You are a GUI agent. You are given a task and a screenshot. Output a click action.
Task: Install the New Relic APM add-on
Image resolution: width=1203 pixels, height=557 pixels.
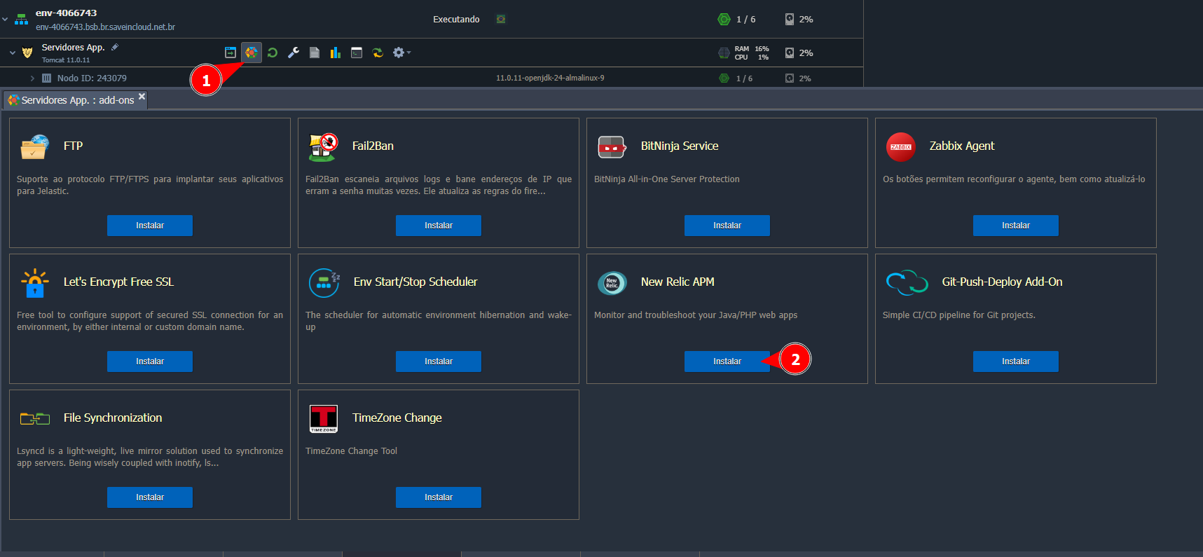point(727,362)
